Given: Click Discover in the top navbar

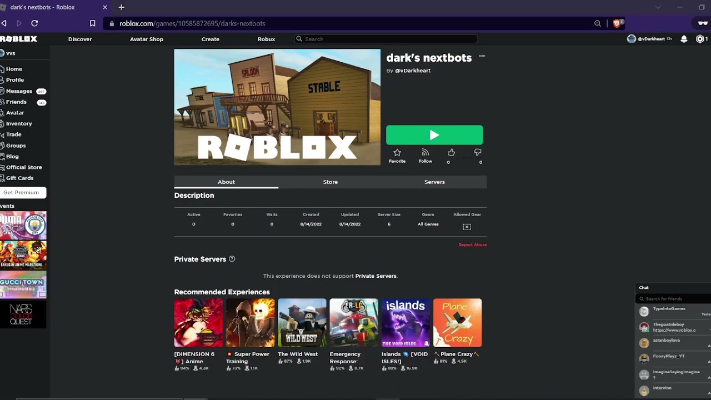Looking at the screenshot, I should (x=80, y=39).
